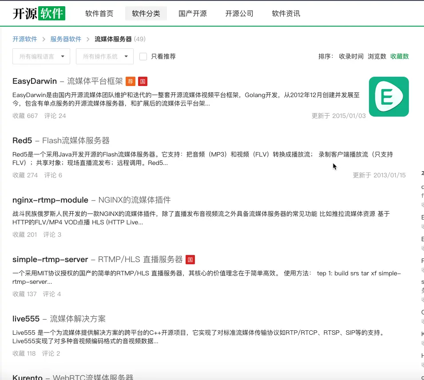The width and height of the screenshot is (424, 380).
Task: Click 评论 24 under EasyDarwin
Action: [55, 116]
